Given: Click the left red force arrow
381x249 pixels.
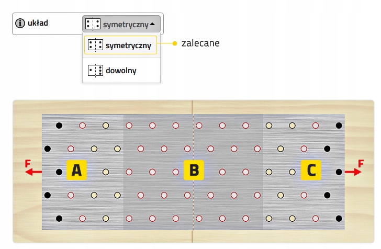Looking at the screenshot, I should click(x=34, y=172).
